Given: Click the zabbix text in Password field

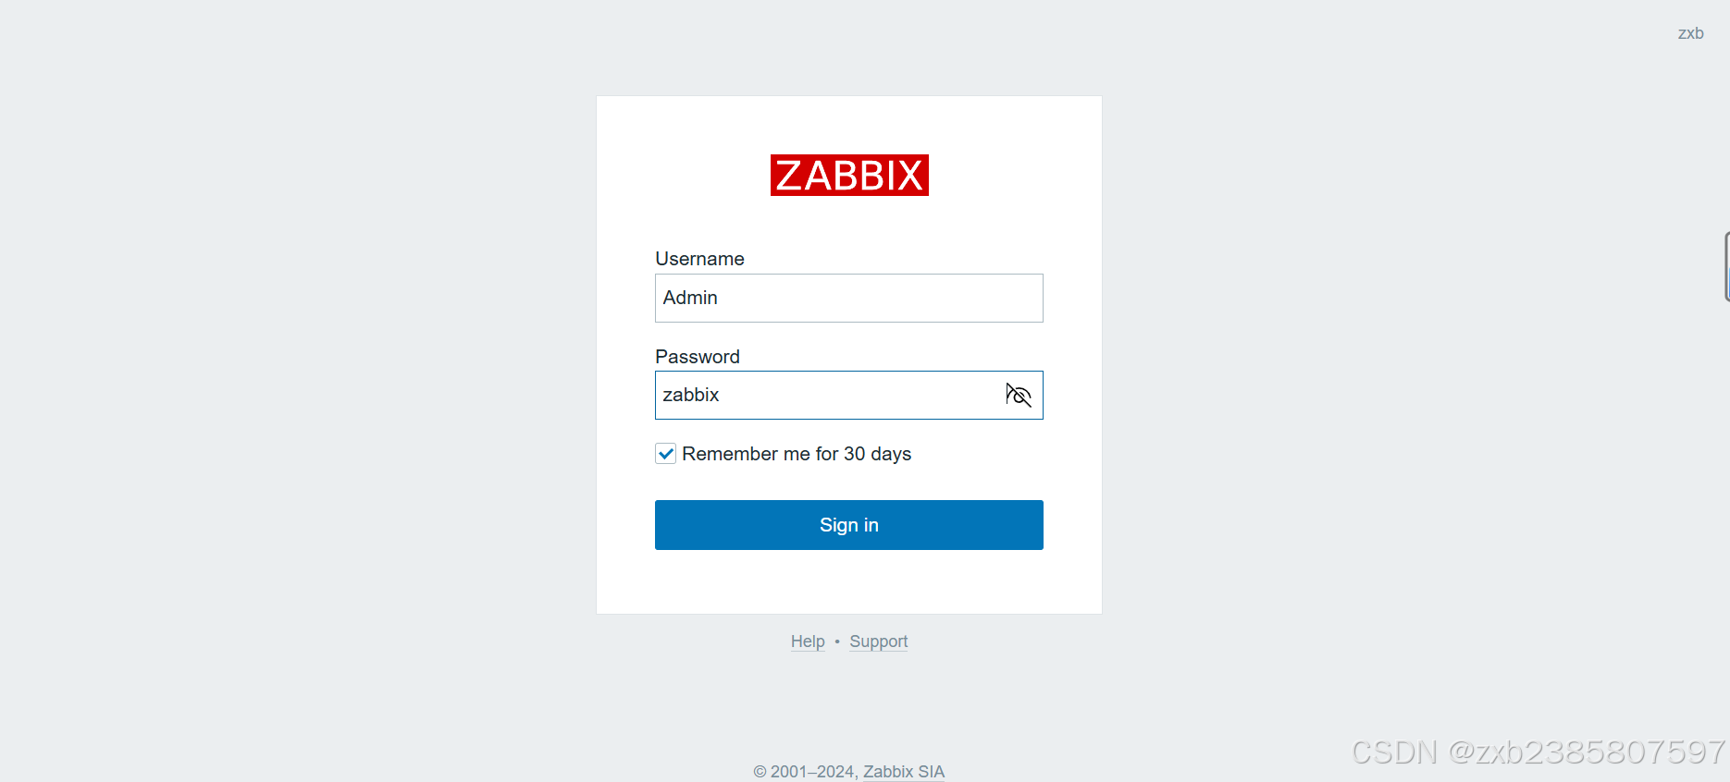Looking at the screenshot, I should pos(691,395).
